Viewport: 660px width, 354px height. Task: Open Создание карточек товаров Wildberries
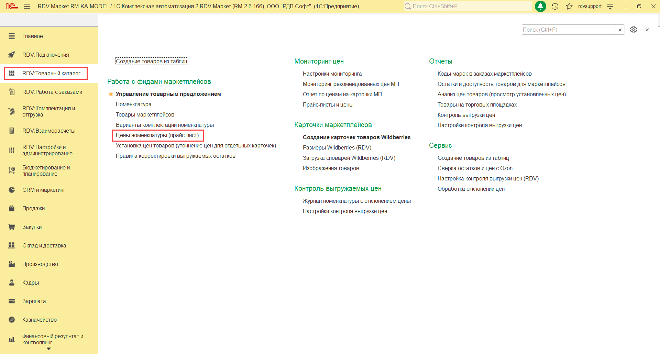tap(356, 137)
